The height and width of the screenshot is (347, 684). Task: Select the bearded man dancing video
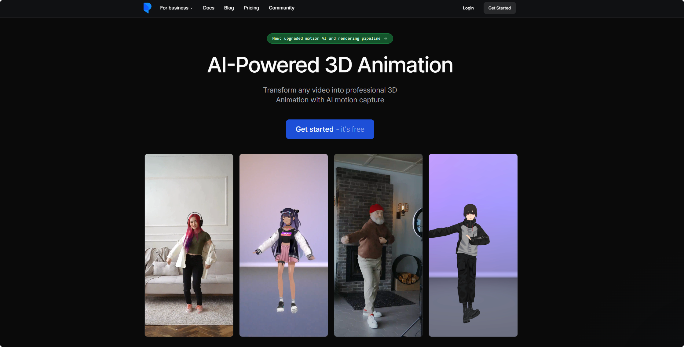point(378,245)
